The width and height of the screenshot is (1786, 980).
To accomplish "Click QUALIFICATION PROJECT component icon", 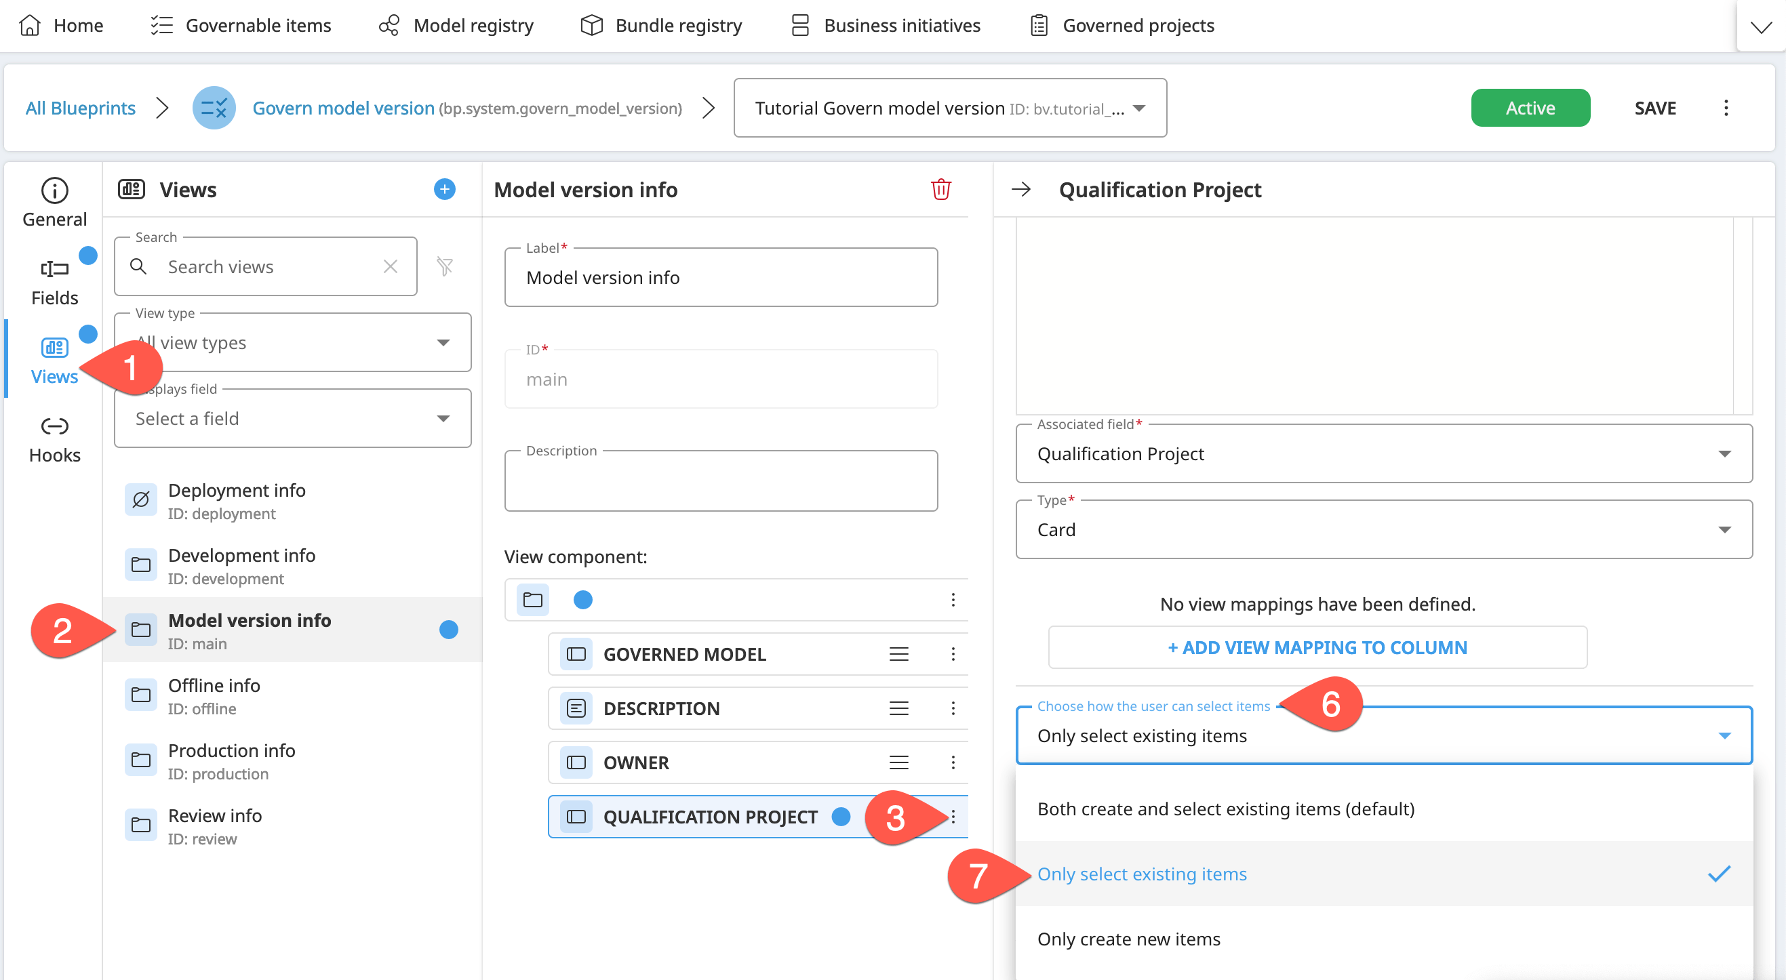I will [576, 817].
